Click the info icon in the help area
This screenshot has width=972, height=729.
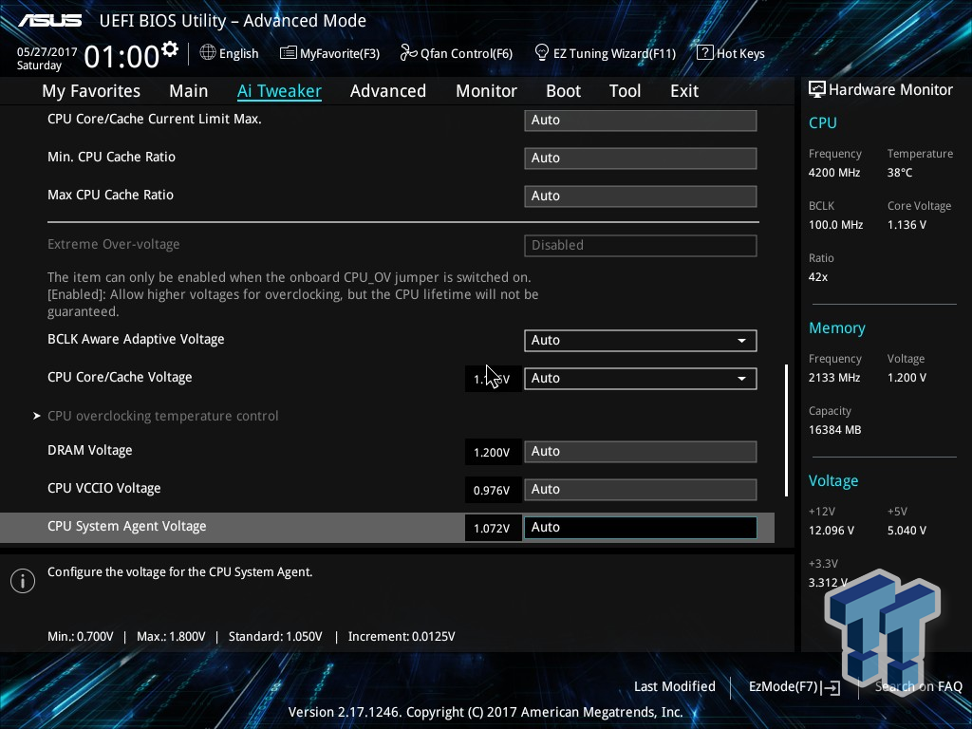pos(22,580)
